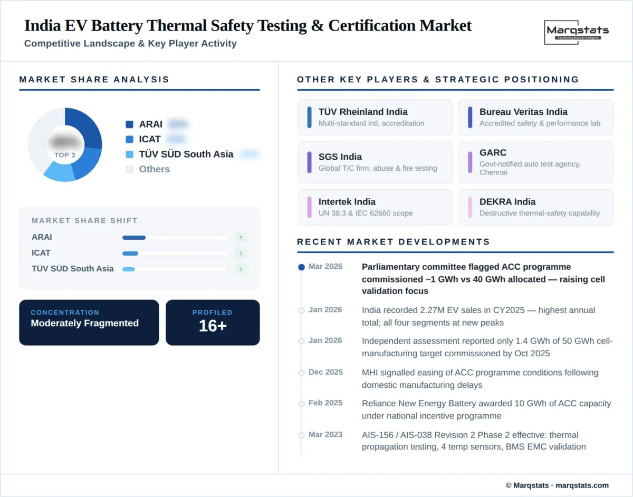Click the ICAT legend color swatch
The image size is (633, 497).
click(x=129, y=139)
